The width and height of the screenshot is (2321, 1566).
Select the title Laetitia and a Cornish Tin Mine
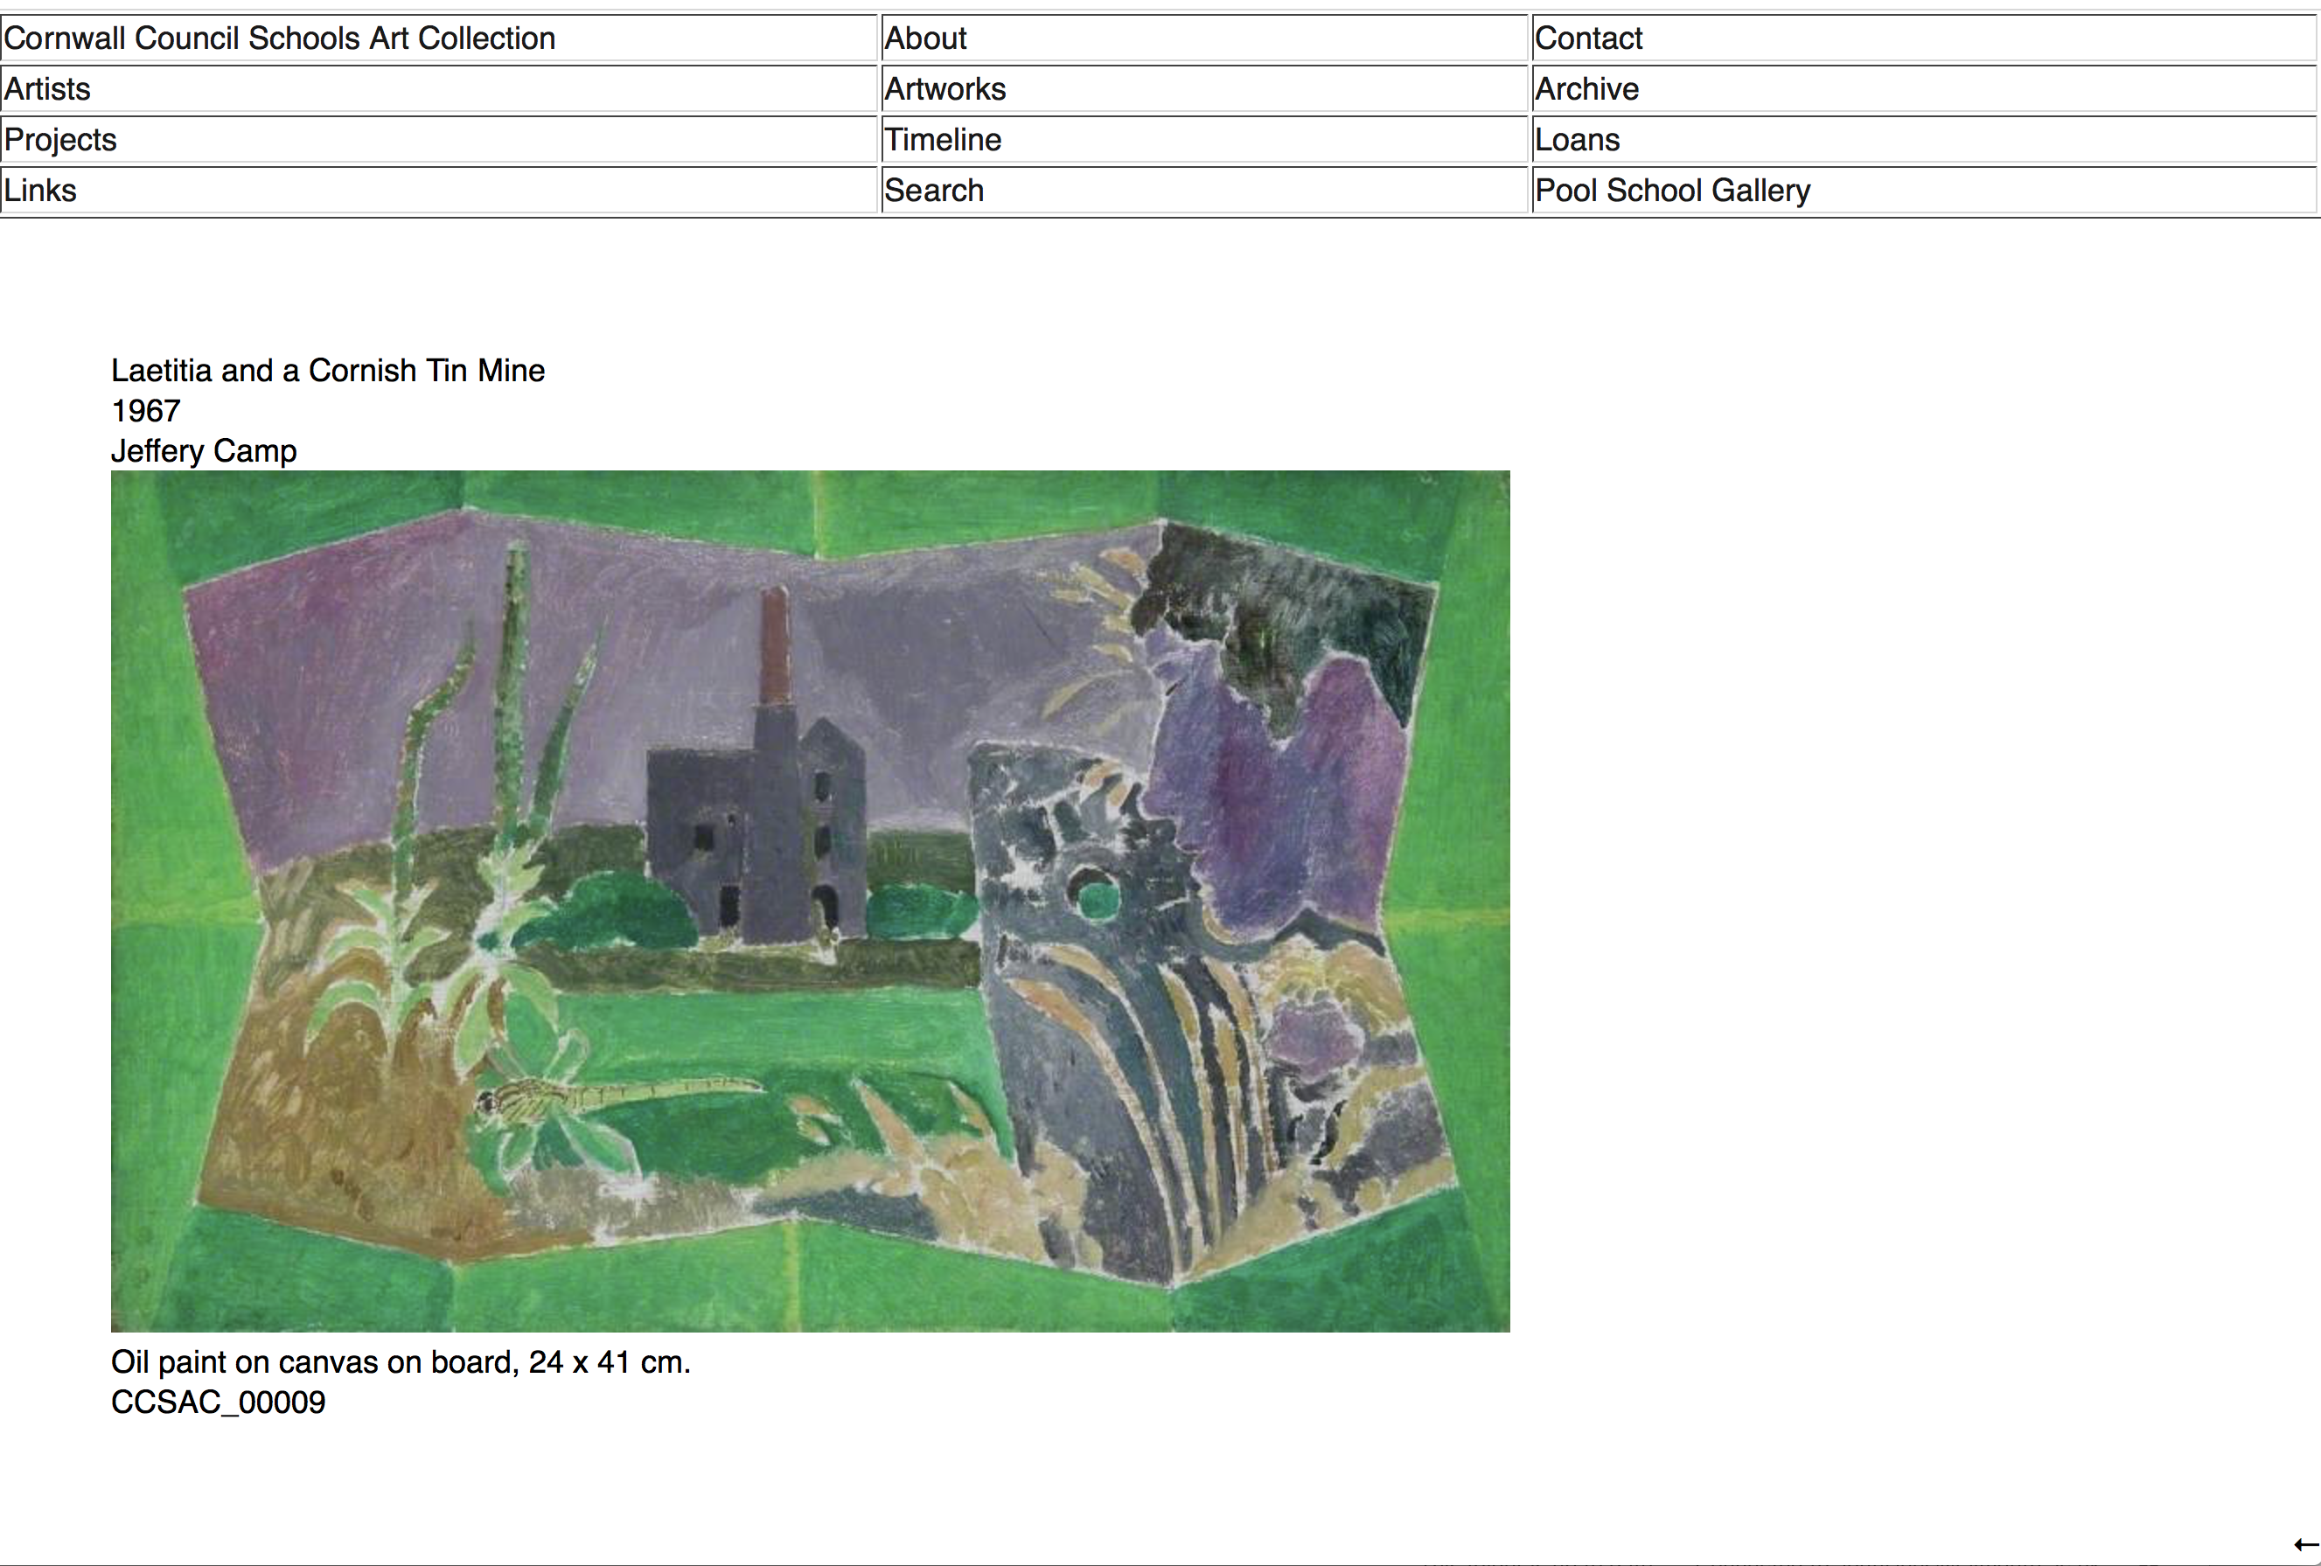pos(328,371)
